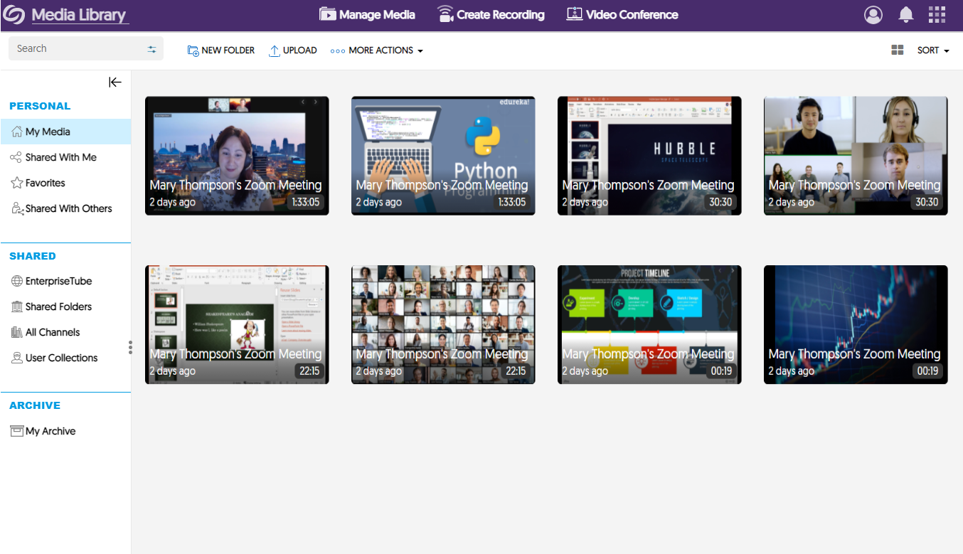Open the Create Recording tab
Image resolution: width=963 pixels, height=554 pixels.
point(491,14)
